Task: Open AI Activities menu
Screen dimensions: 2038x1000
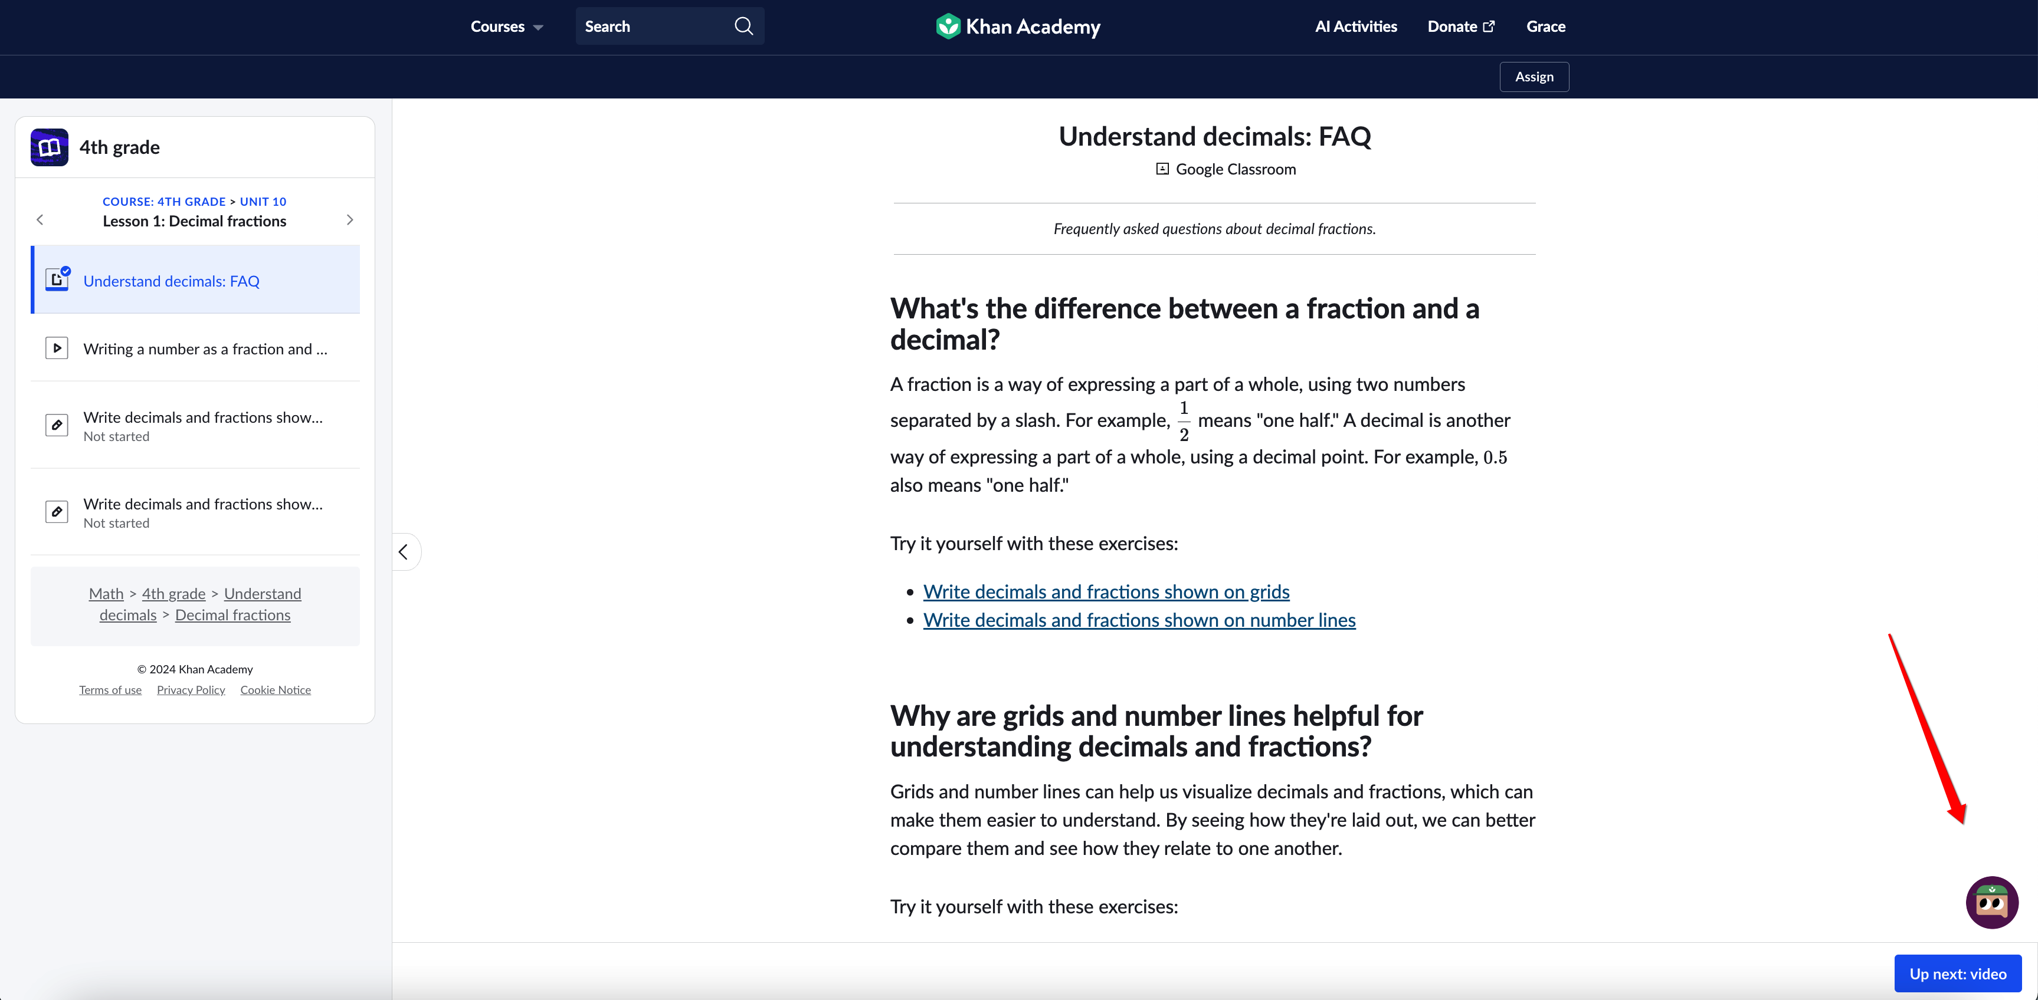Action: pos(1355,25)
